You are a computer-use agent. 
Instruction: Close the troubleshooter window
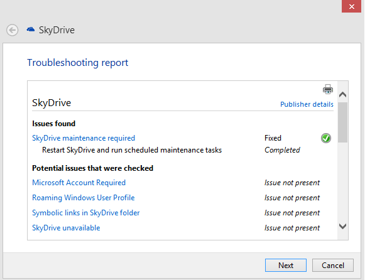352,6
